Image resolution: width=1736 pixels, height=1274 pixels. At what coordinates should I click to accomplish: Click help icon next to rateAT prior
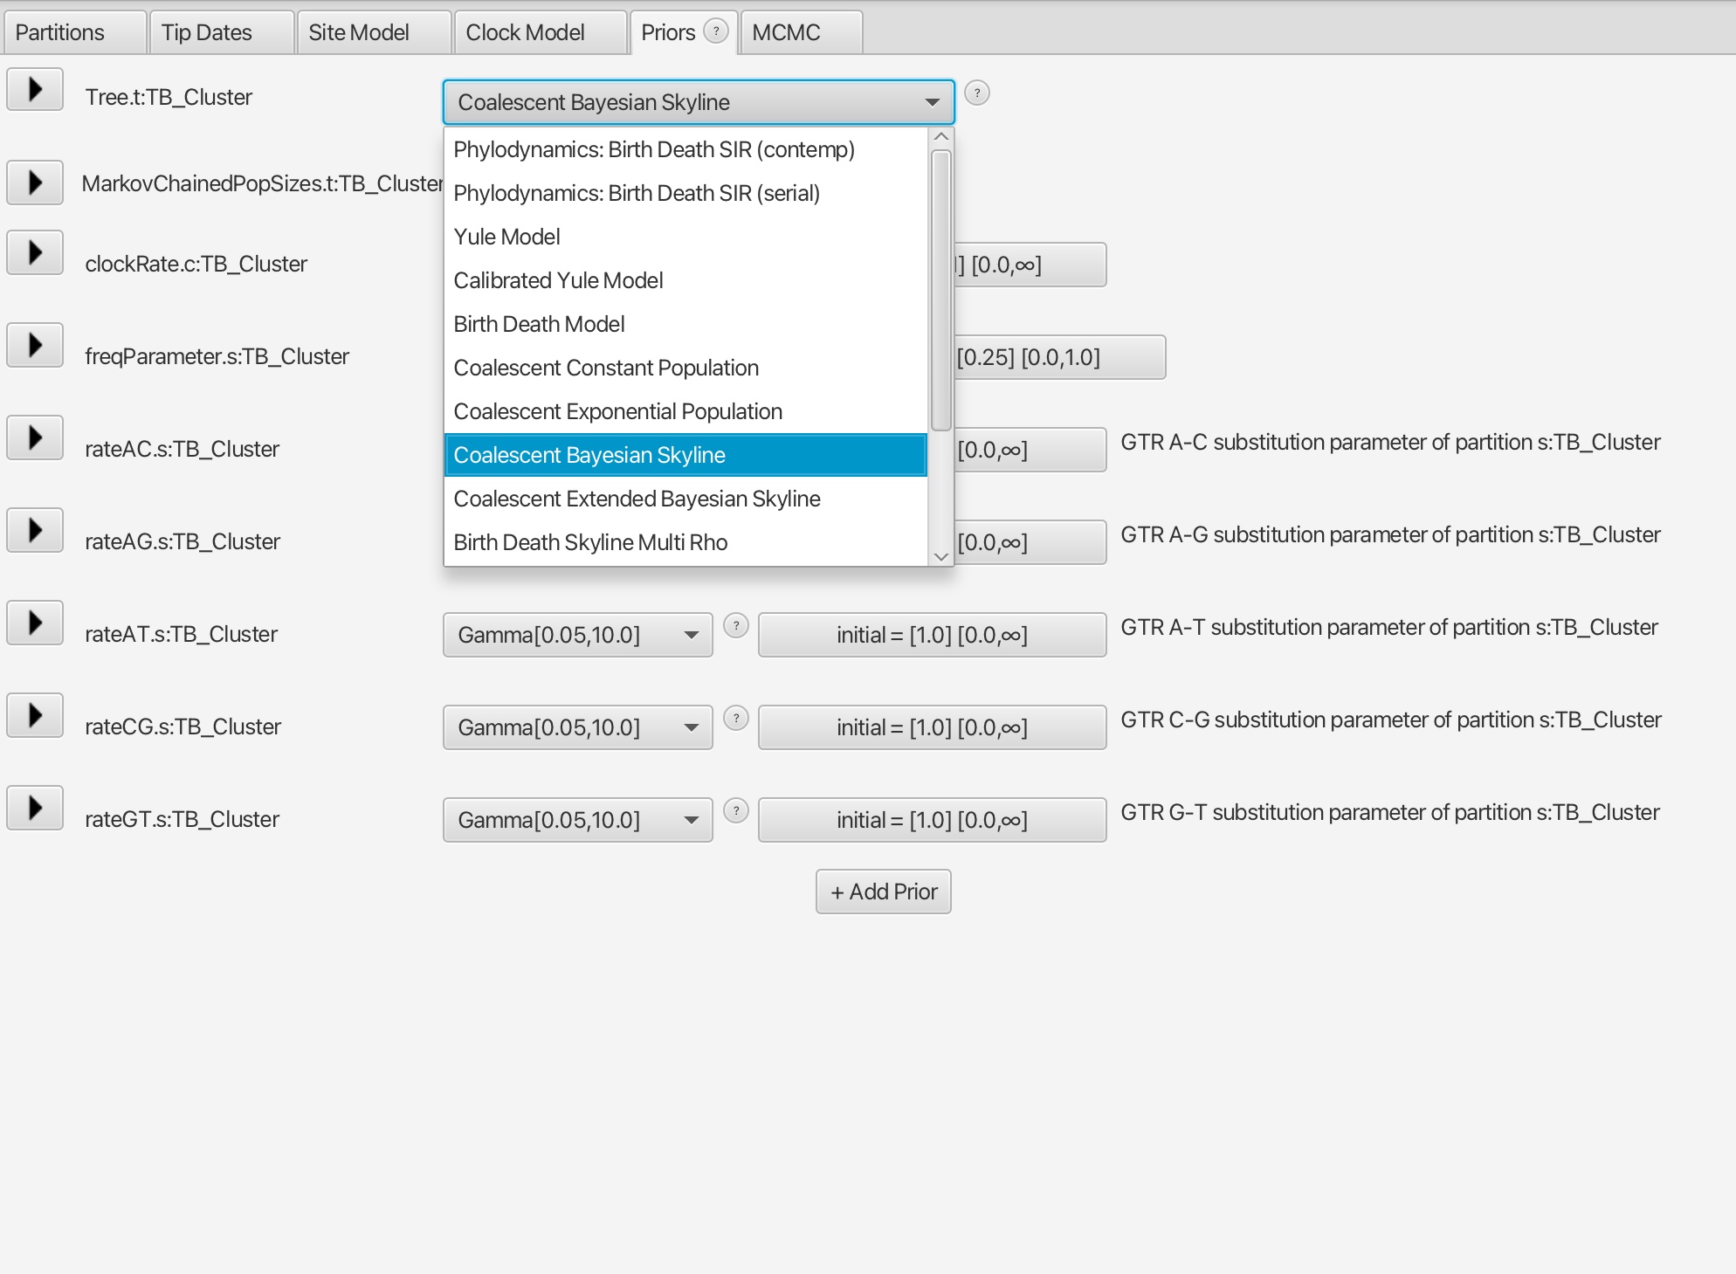(x=736, y=625)
